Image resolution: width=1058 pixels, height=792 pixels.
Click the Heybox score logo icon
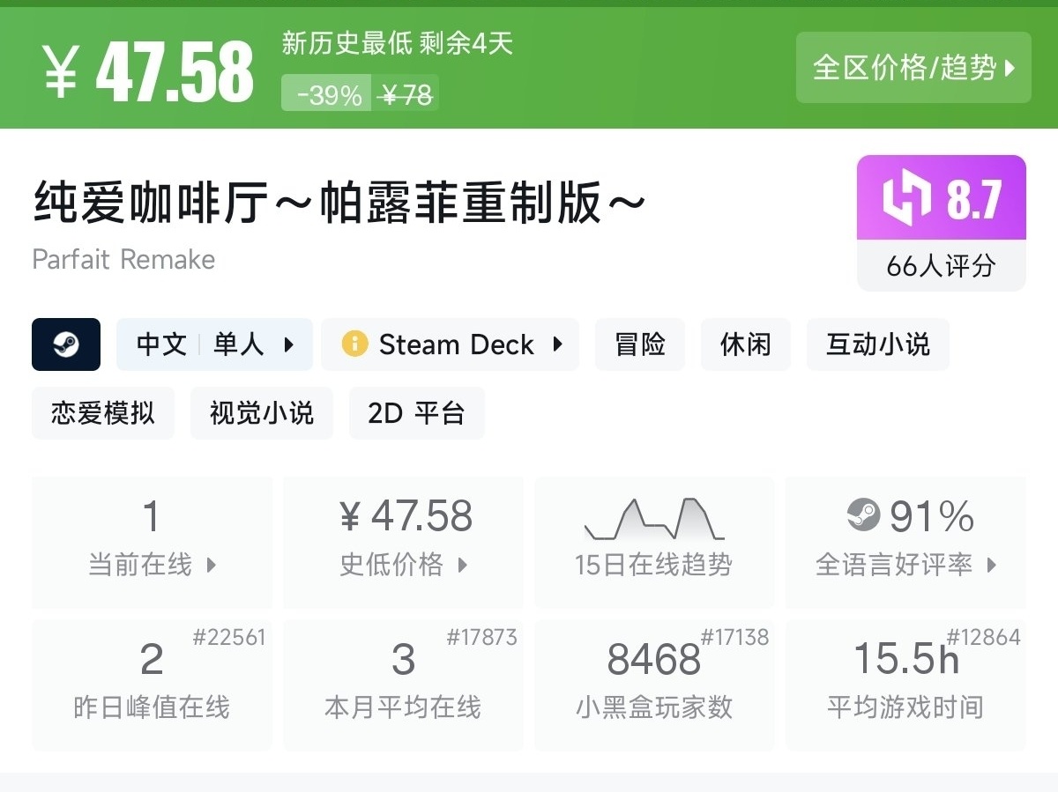click(906, 198)
